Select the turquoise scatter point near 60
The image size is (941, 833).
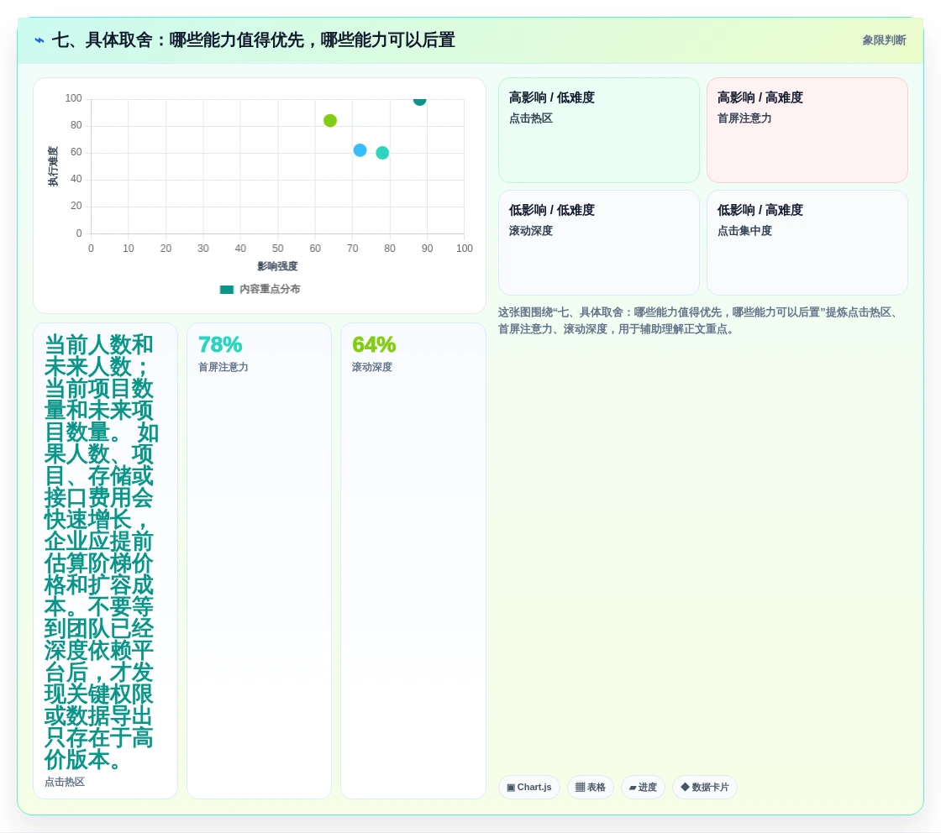[x=382, y=153]
